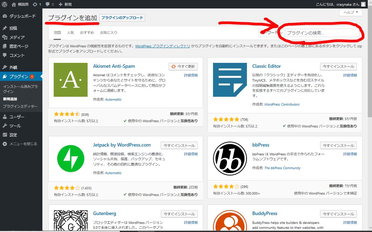Open the キーワード search type dropdown
This screenshot has height=232, width=372.
[x=271, y=33]
